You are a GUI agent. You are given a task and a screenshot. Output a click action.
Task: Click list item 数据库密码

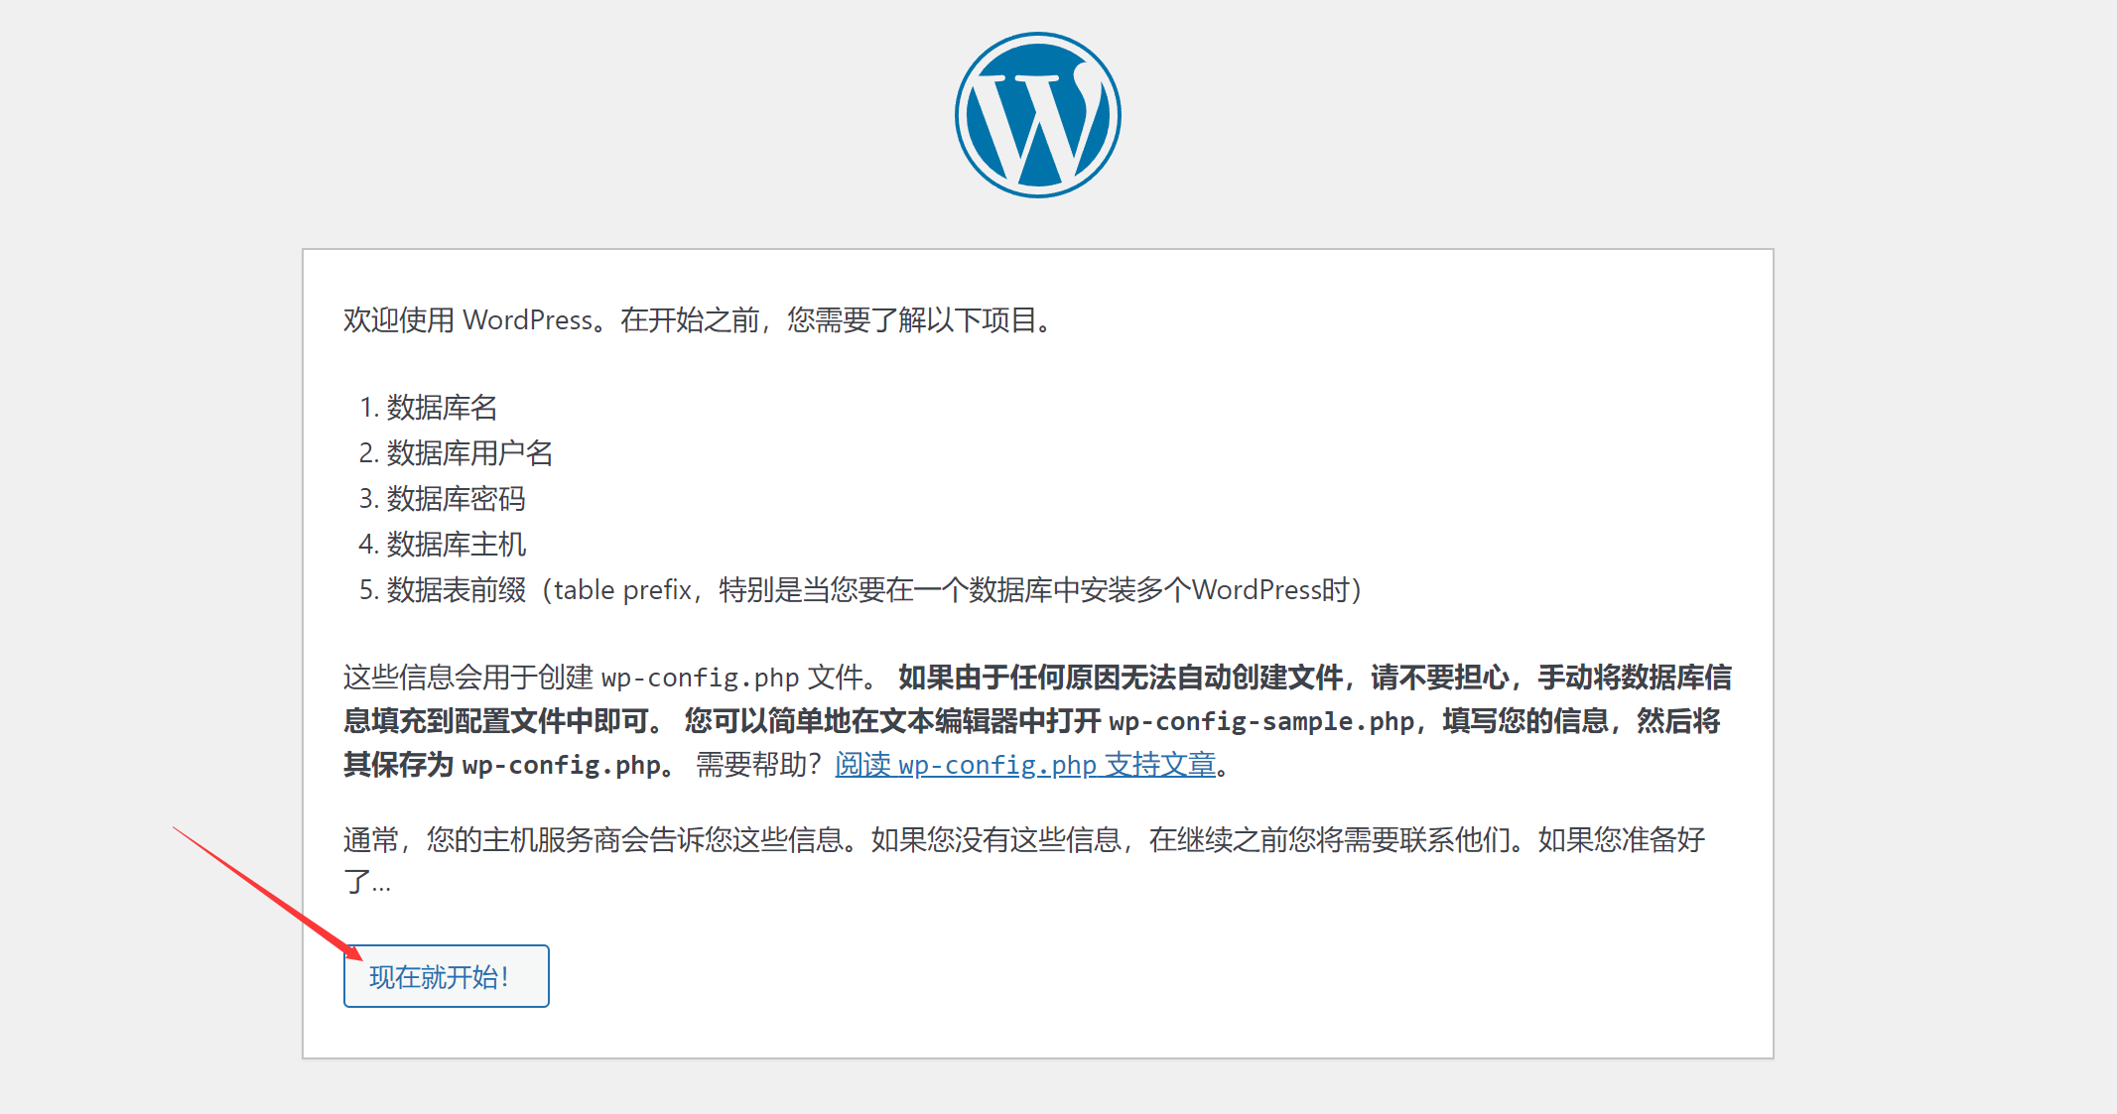tap(455, 499)
